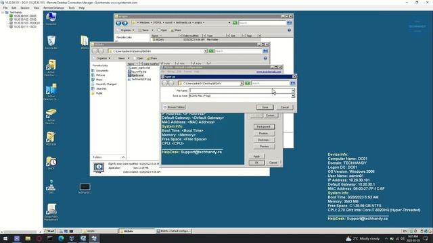This screenshot has width=433, height=243.
Task: Select the Techhandy image icon on the desktop
Action: (x=84, y=188)
